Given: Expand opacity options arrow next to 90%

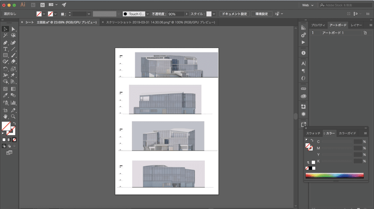Looking at the screenshot, I should tap(187, 14).
